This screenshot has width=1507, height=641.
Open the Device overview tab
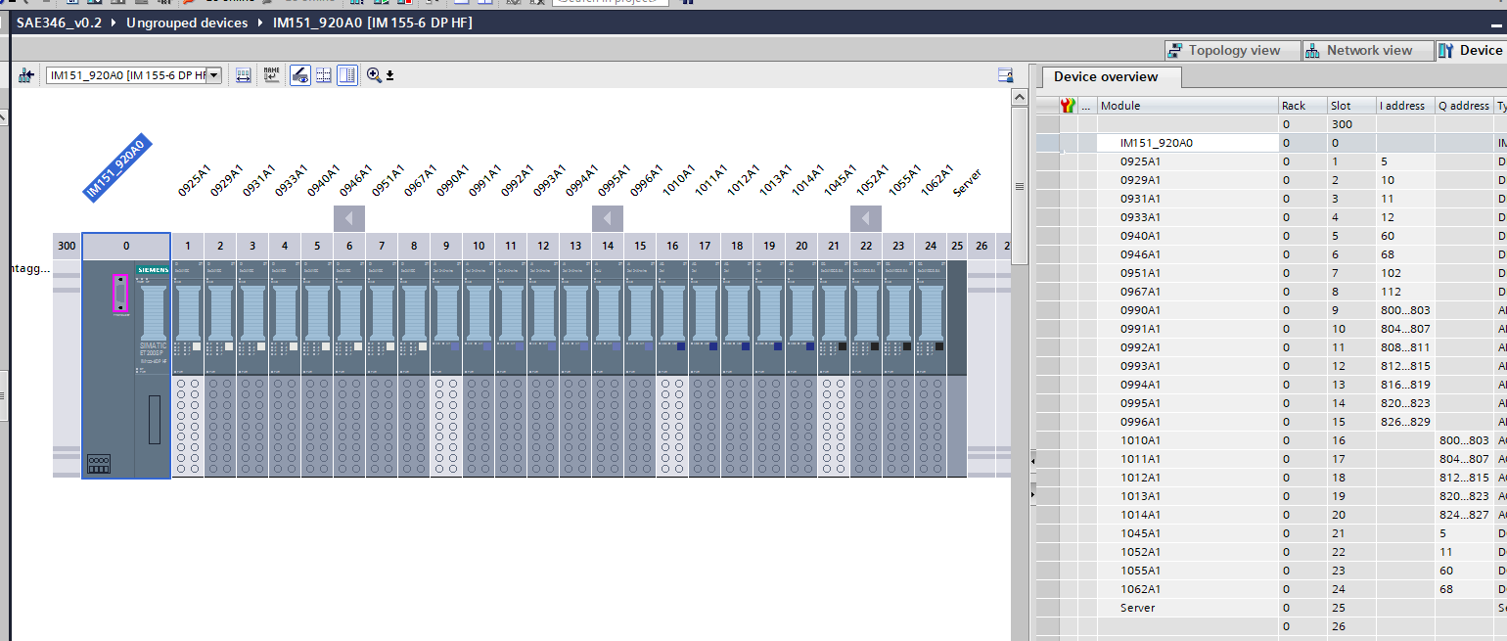1111,77
